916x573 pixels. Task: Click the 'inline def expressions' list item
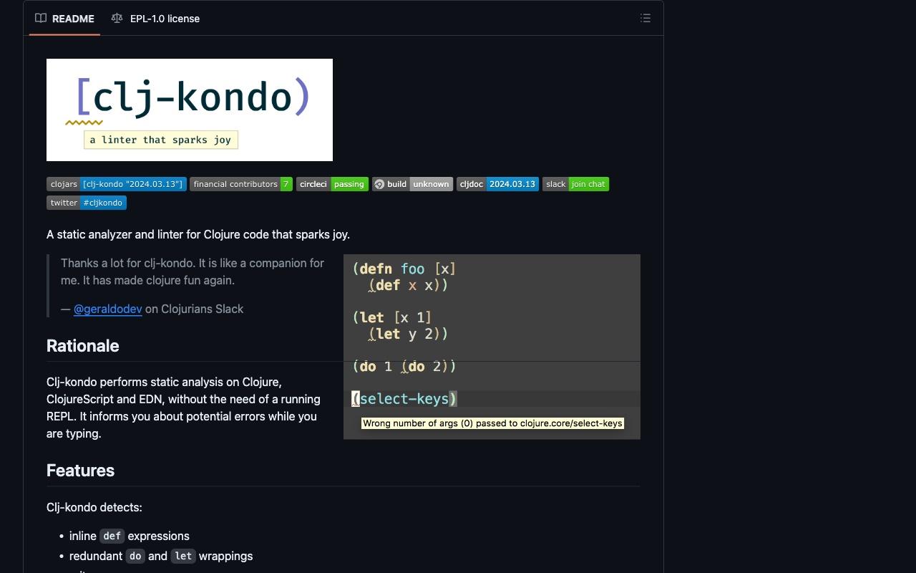[130, 536]
